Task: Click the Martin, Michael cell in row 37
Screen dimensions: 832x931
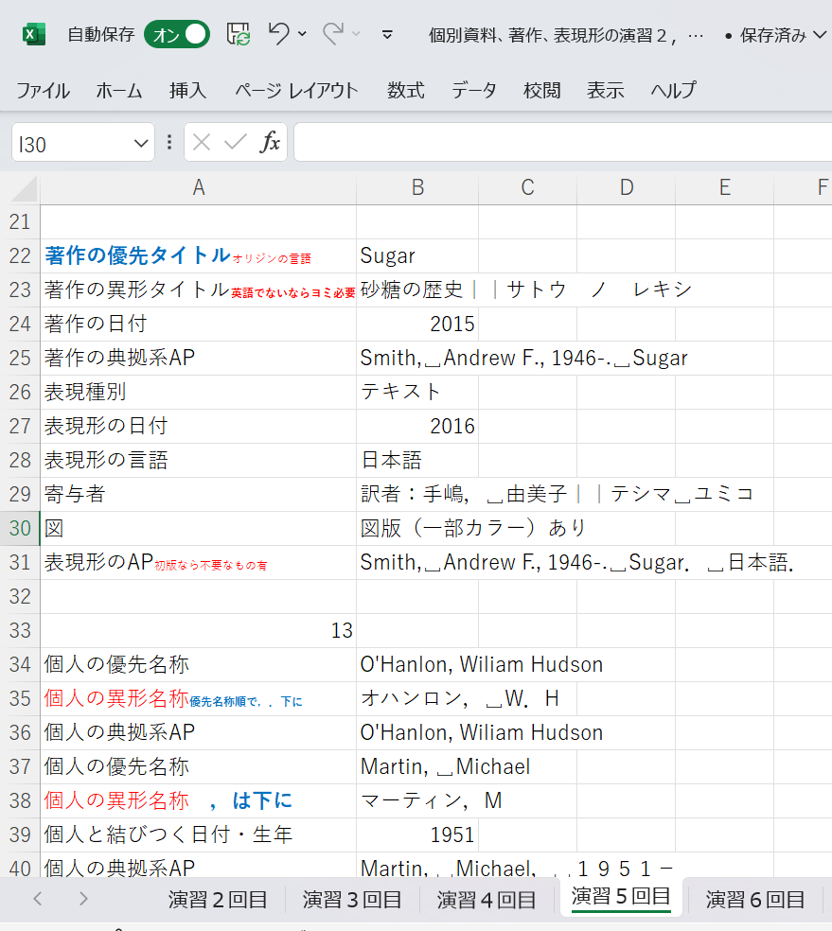Action: click(417, 766)
